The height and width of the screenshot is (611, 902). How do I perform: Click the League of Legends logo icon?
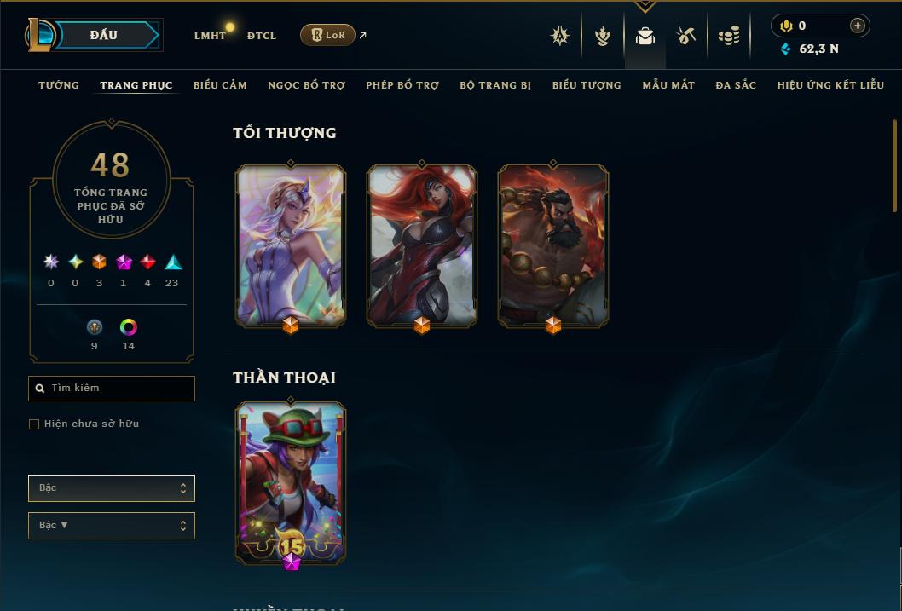40,34
